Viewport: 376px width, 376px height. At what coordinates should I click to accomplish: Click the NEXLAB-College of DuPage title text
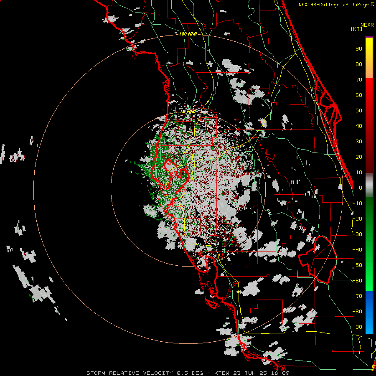tap(336, 5)
